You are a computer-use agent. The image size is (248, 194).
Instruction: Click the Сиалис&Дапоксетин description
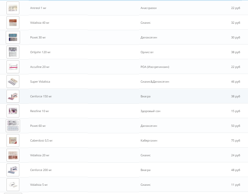[x=155, y=82]
